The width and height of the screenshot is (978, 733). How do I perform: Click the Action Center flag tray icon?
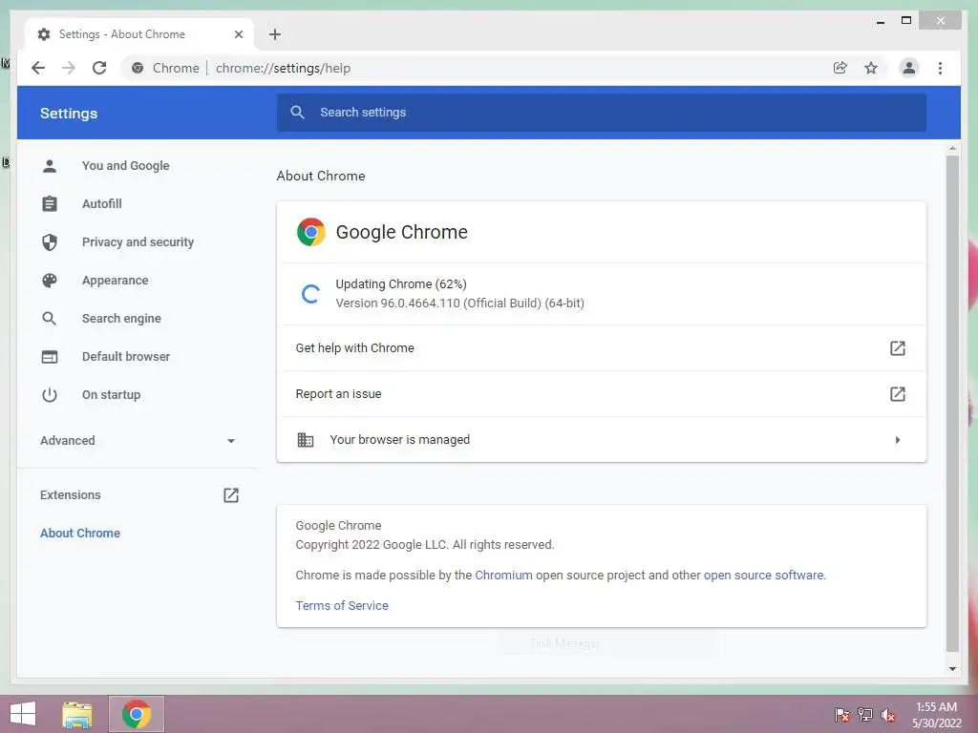point(842,714)
